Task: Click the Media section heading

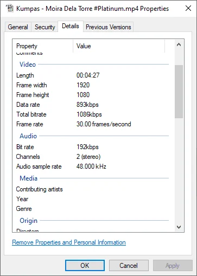Action: click(x=29, y=178)
